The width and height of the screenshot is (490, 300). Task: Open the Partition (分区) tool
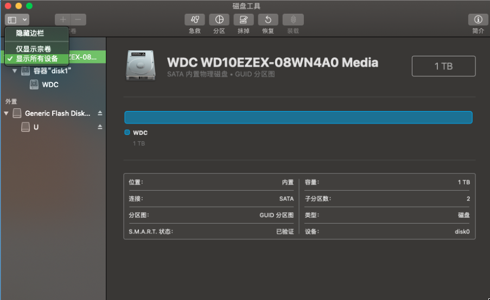[x=219, y=19]
